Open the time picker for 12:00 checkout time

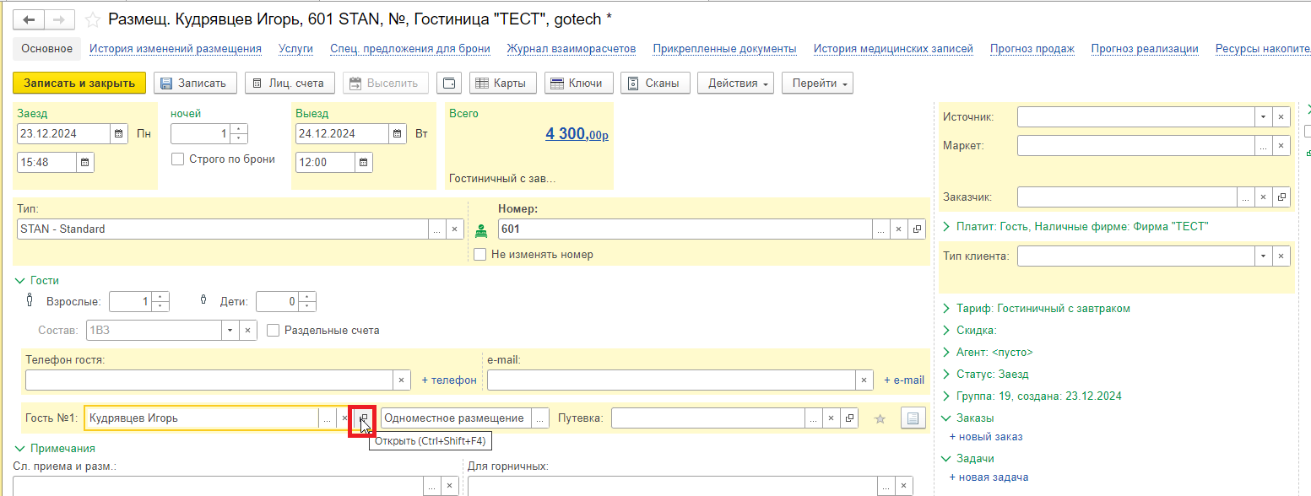(x=364, y=162)
